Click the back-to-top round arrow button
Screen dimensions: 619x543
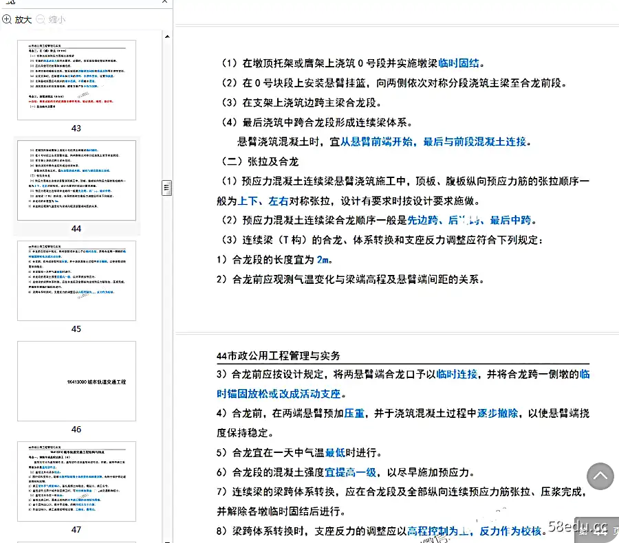tap(600, 476)
